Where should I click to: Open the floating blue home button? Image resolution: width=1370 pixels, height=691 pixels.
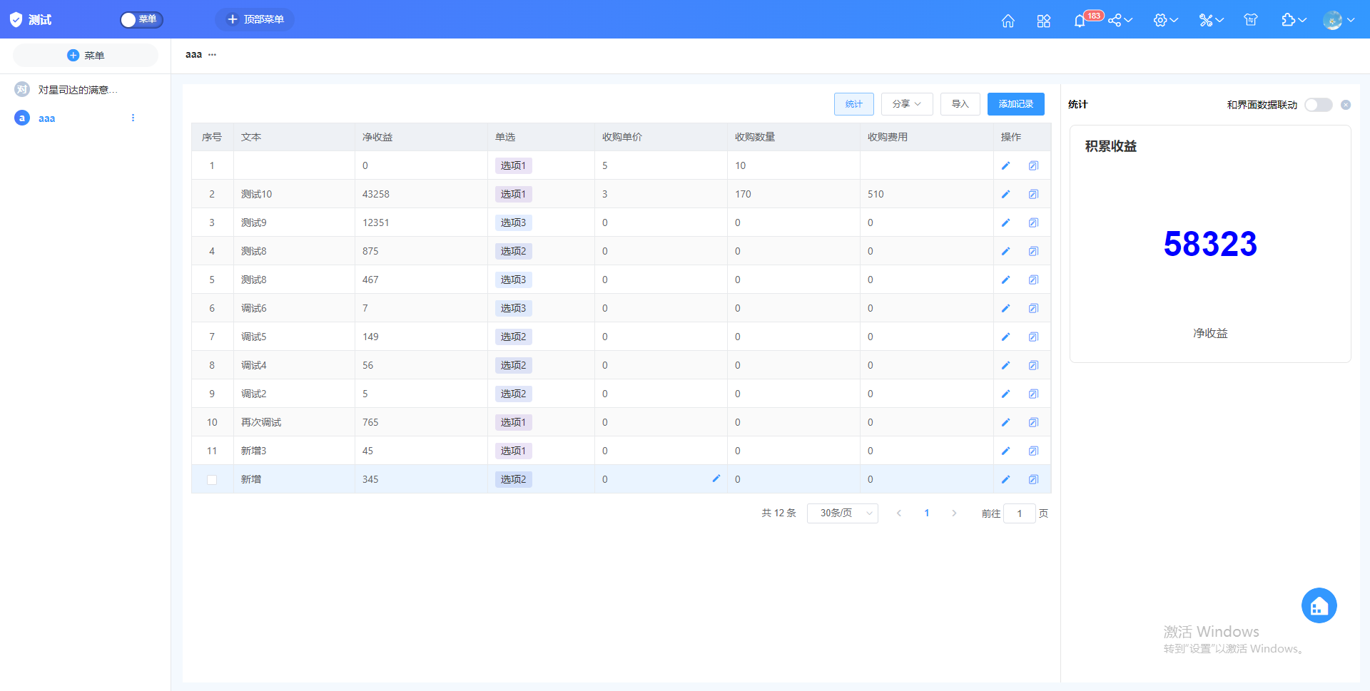pos(1319,605)
